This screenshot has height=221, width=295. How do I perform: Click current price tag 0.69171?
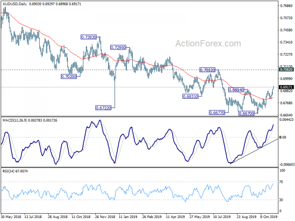click(x=286, y=87)
